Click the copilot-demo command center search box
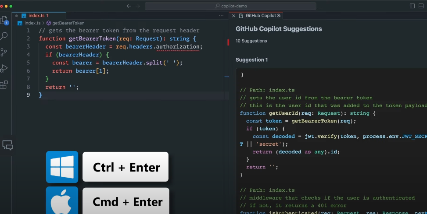The image size is (427, 214). [x=230, y=6]
